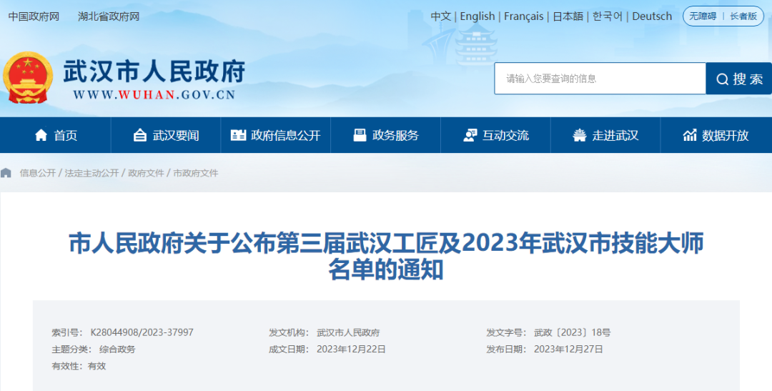Enable 无障碍 accessibility mode
772x391 pixels.
point(703,16)
